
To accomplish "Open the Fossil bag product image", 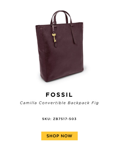I will (59, 46).
